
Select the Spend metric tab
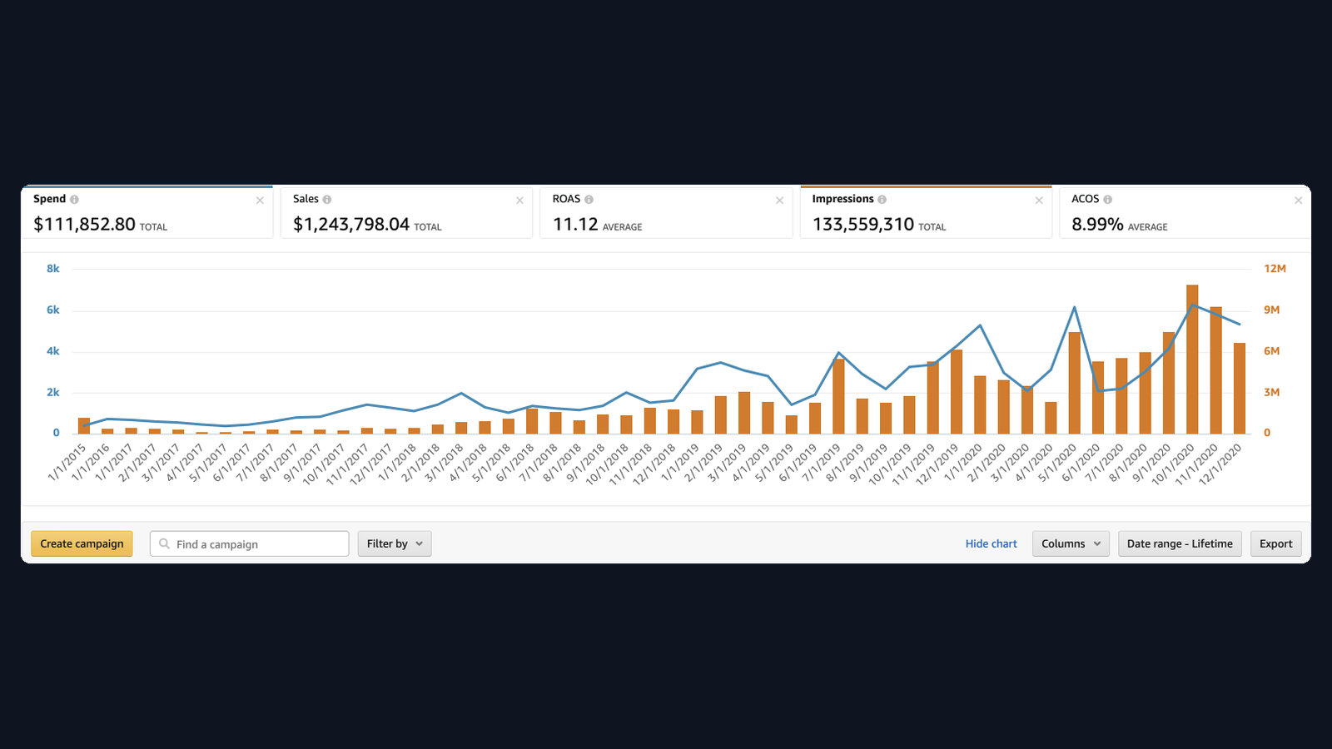pyautogui.click(x=147, y=212)
